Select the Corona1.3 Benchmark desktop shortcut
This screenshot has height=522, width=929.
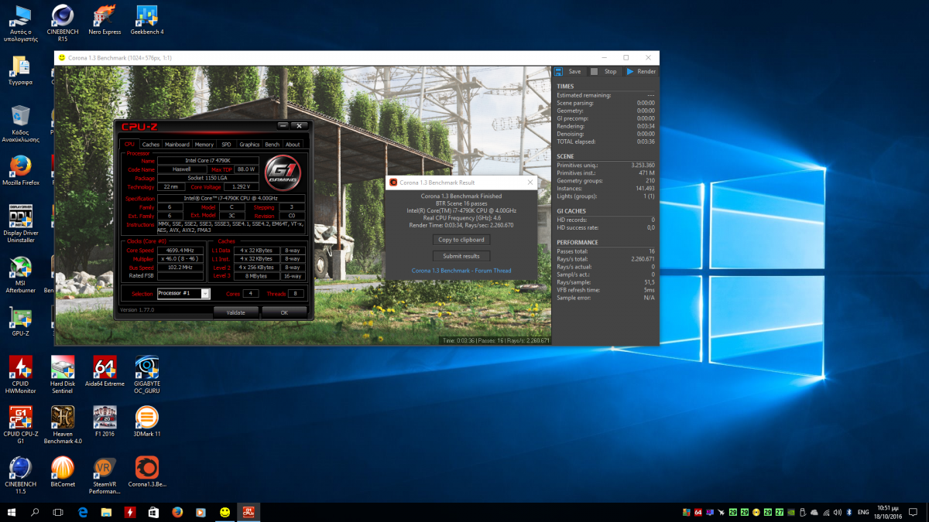coord(146,472)
